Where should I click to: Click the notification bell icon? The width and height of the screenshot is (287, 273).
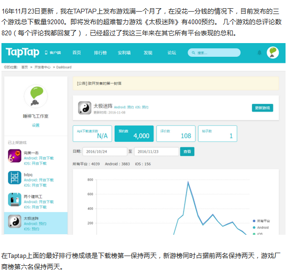(259, 53)
